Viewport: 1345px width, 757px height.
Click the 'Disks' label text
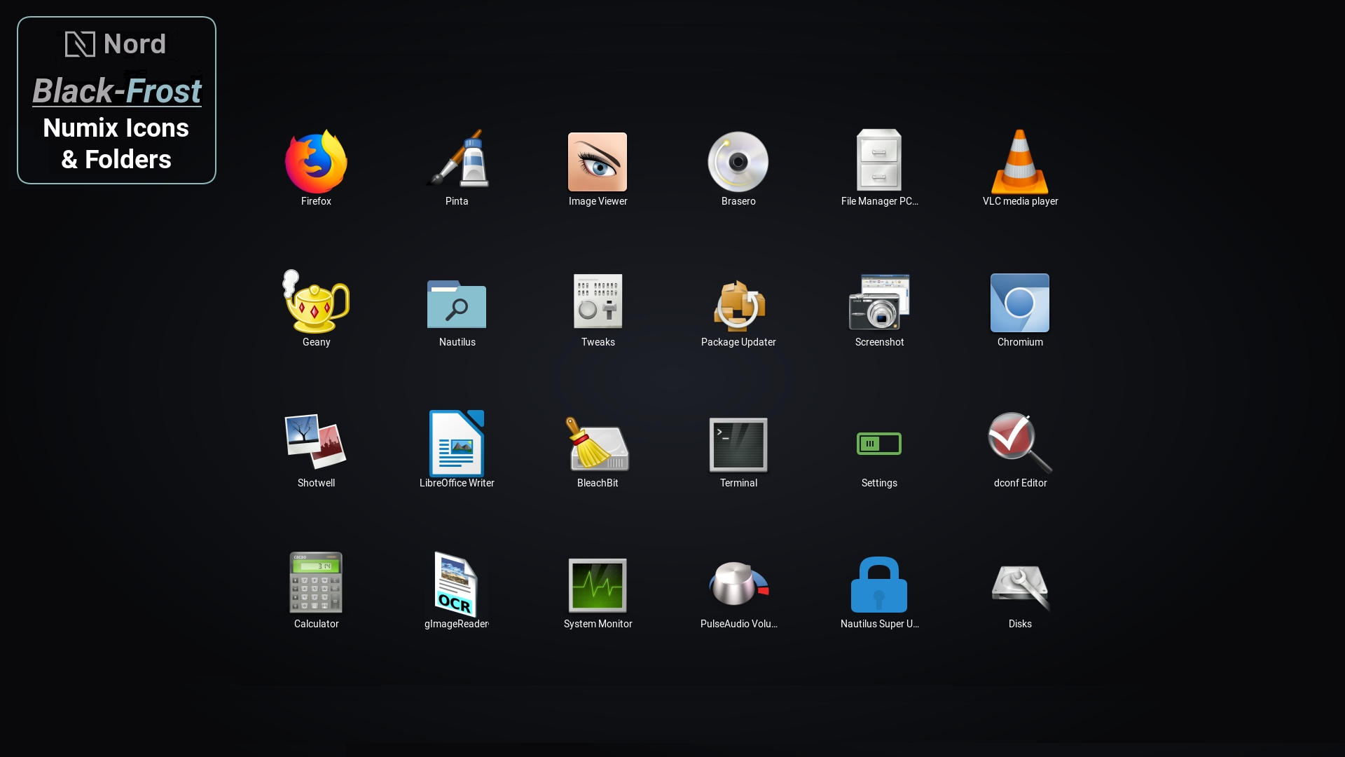[1020, 624]
